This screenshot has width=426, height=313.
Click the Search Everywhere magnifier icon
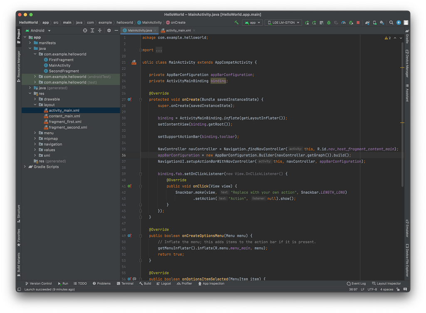tap(391, 22)
